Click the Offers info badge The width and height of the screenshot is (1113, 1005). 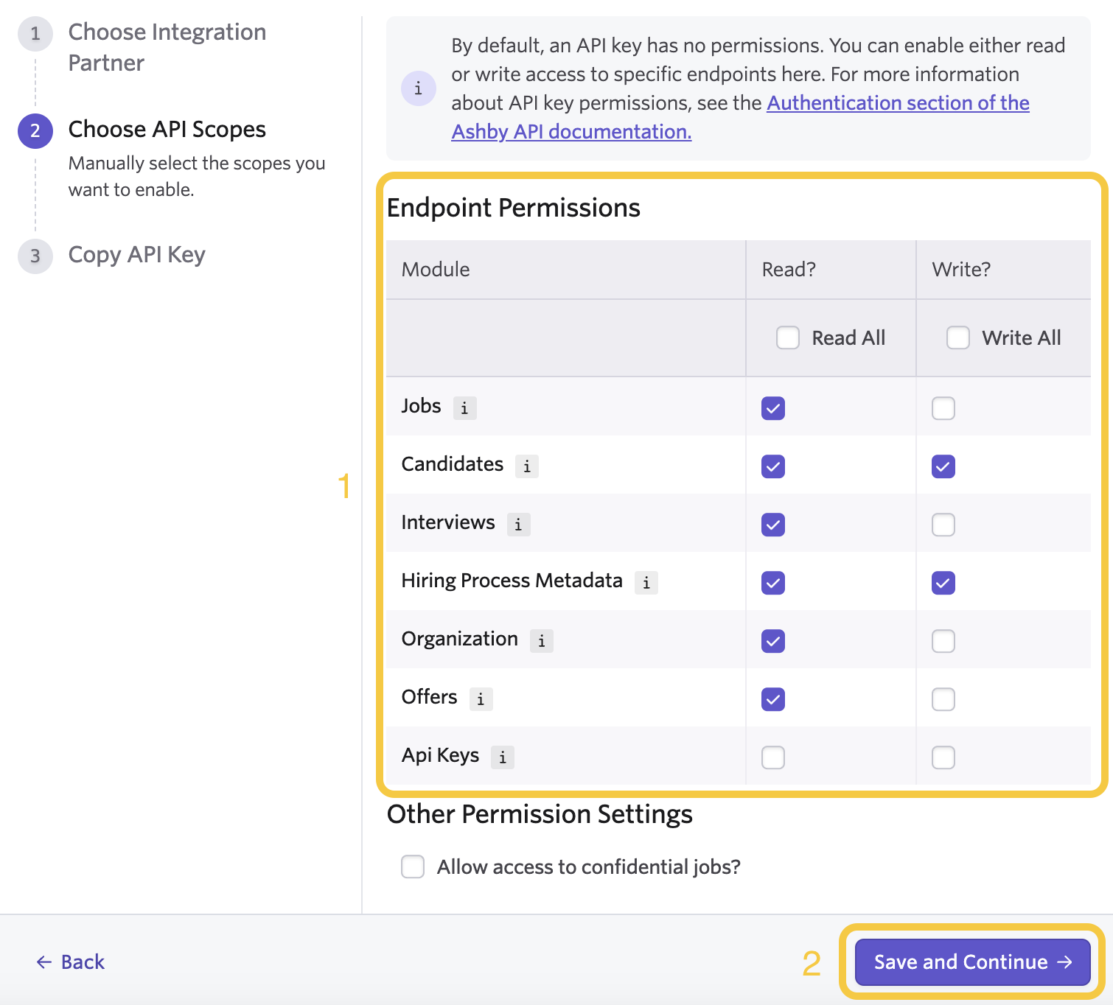pyautogui.click(x=481, y=698)
